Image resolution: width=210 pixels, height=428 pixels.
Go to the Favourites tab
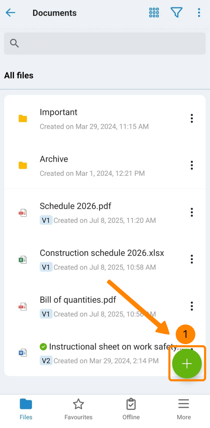coord(78,409)
